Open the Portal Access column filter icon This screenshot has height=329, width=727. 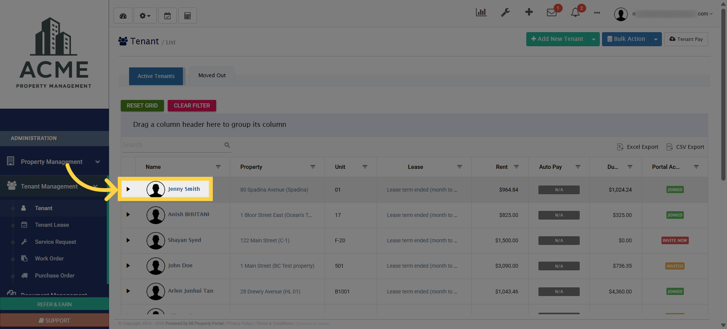[x=696, y=167]
